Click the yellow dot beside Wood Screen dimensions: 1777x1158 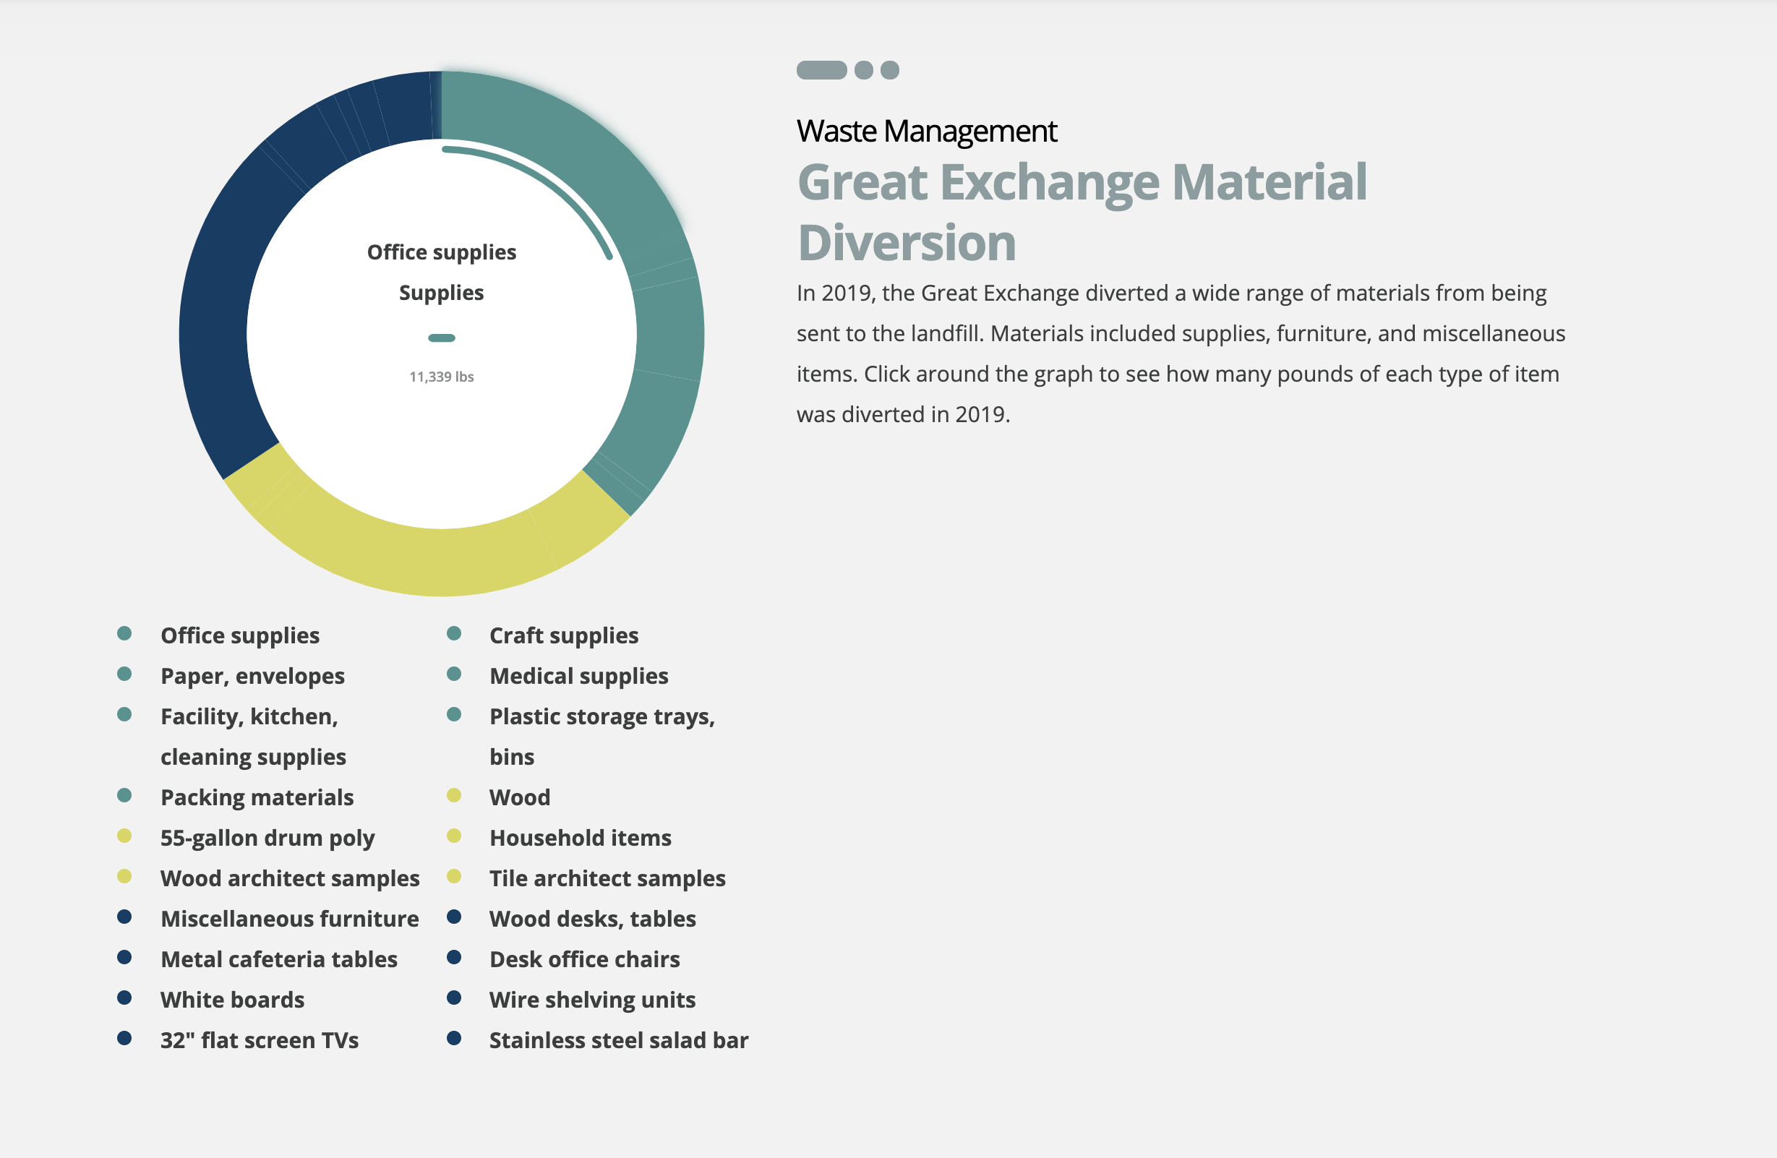[454, 796]
